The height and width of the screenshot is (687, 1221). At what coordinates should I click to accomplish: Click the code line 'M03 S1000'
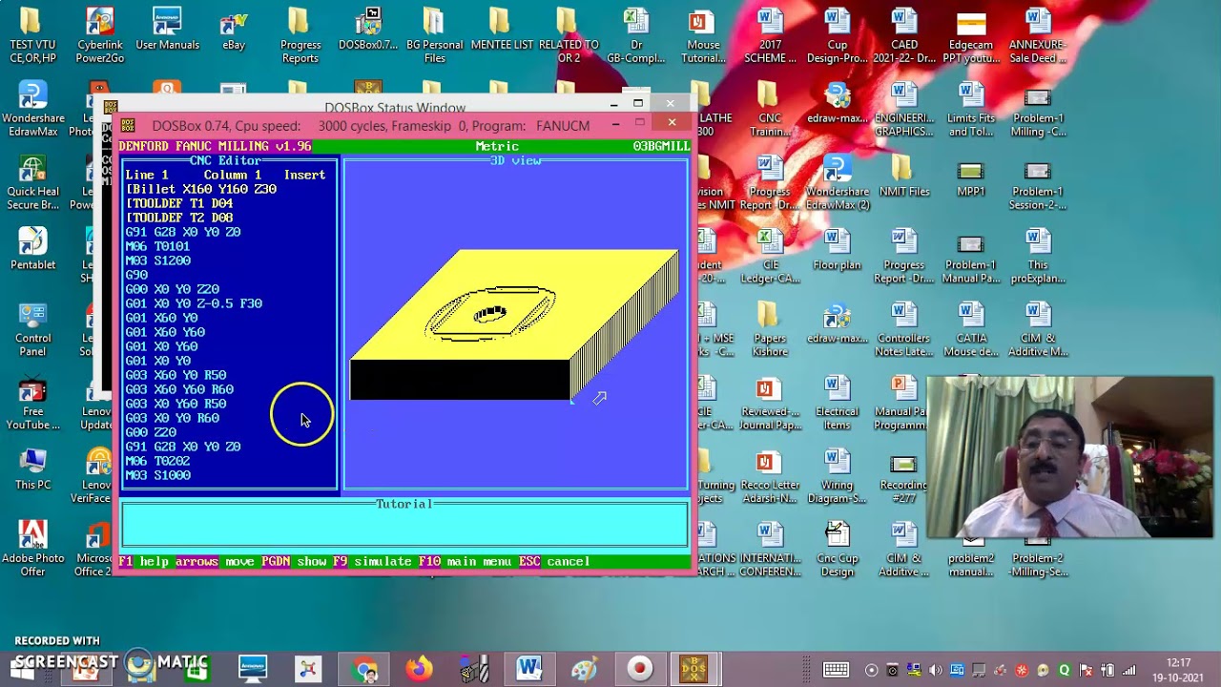(157, 475)
